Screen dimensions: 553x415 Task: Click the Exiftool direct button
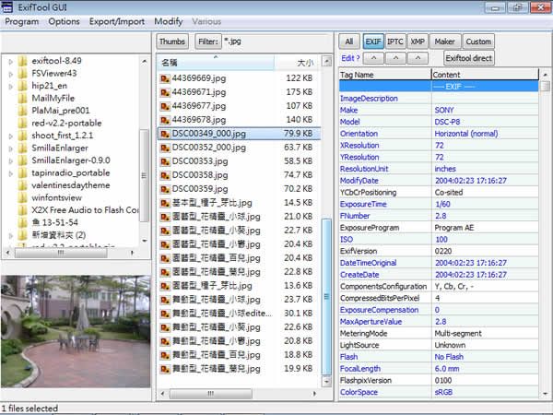pos(469,58)
